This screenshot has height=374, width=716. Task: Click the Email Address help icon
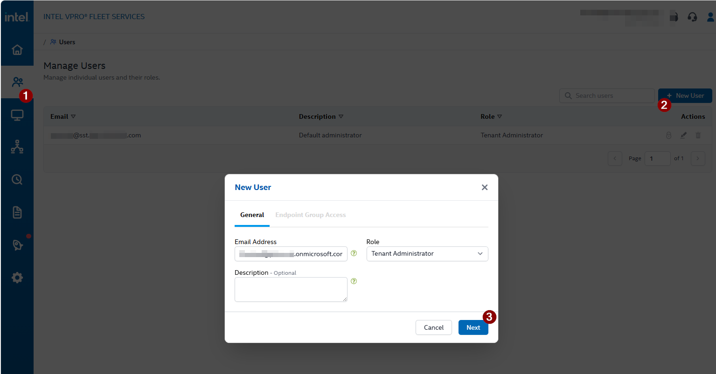coord(354,253)
